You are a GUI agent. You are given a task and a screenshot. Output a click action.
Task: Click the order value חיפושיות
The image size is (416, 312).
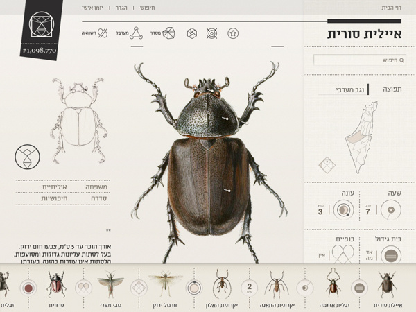tap(54, 198)
